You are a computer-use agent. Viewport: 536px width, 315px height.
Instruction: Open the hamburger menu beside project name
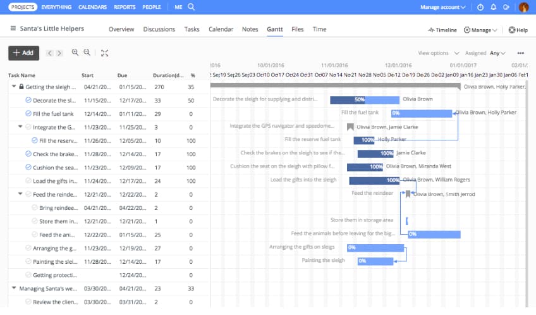[x=13, y=29]
